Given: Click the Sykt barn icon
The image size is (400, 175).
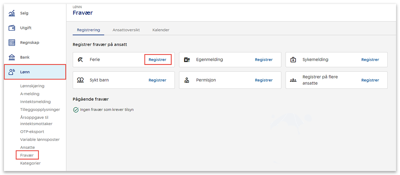Looking at the screenshot, I should point(80,80).
